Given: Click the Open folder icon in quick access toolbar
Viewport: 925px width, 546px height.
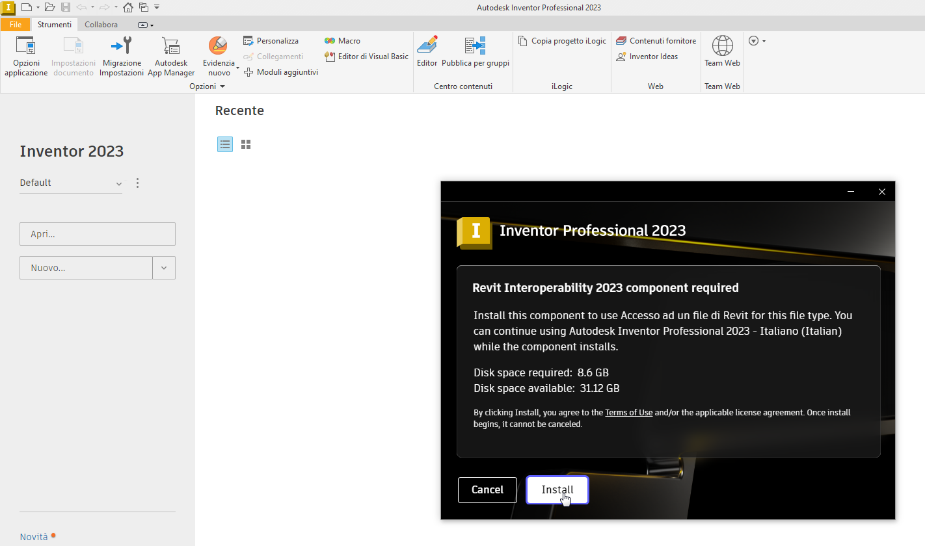Looking at the screenshot, I should pyautogui.click(x=49, y=7).
